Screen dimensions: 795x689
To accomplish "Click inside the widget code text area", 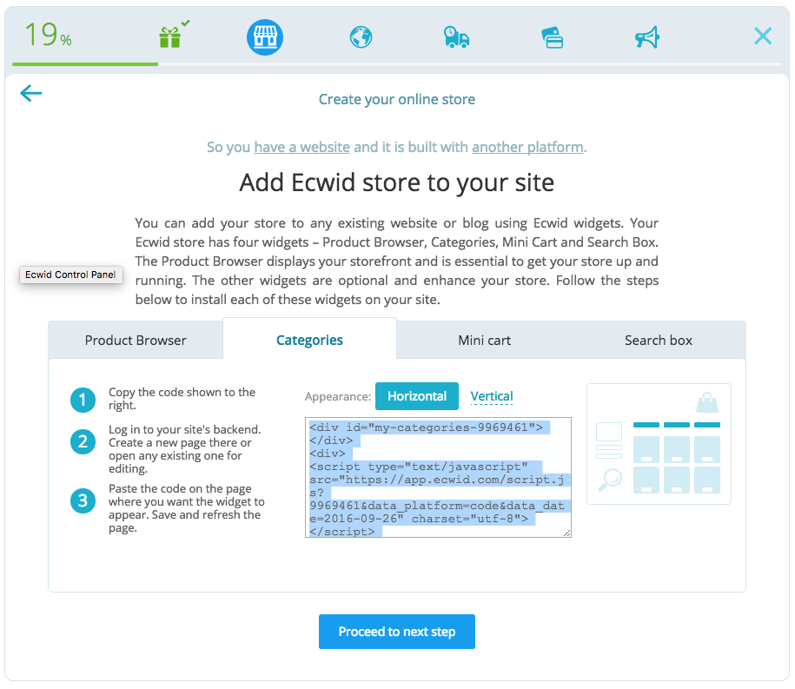I will [x=438, y=477].
